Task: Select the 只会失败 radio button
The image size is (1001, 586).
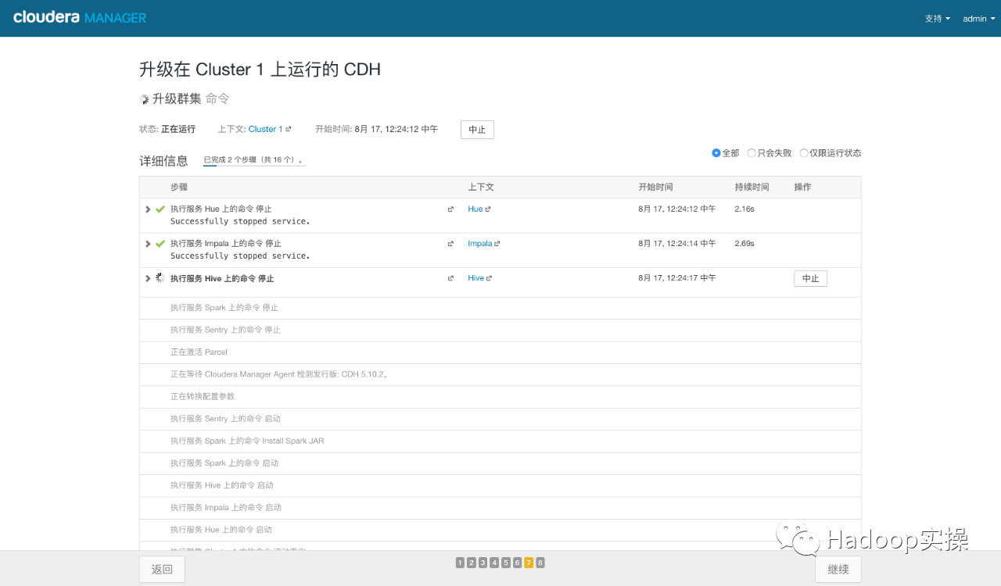Action: tap(751, 153)
